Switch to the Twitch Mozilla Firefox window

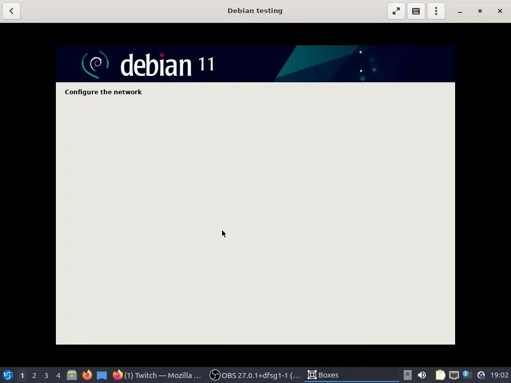coord(157,375)
